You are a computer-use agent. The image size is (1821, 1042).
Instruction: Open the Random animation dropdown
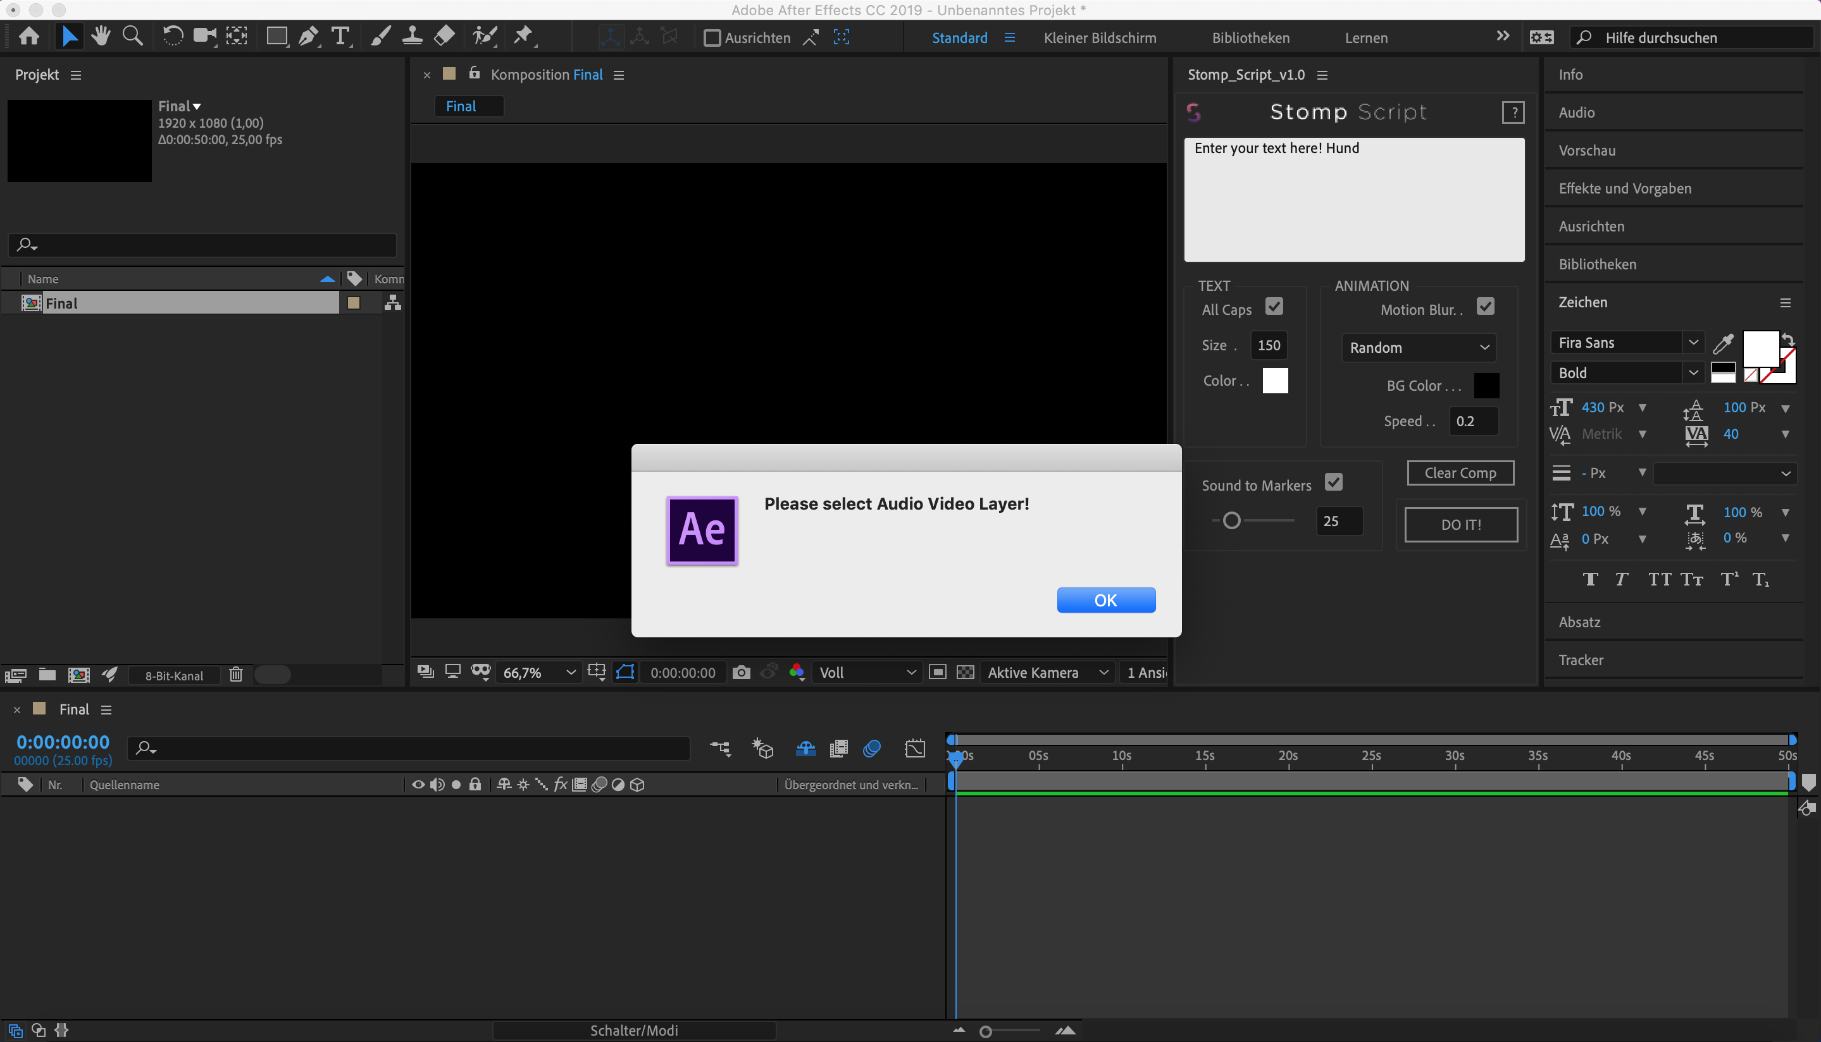1418,348
